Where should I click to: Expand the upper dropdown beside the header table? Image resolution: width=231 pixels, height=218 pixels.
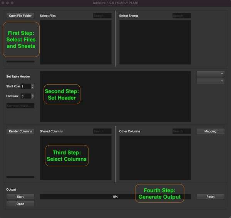pos(210,74)
